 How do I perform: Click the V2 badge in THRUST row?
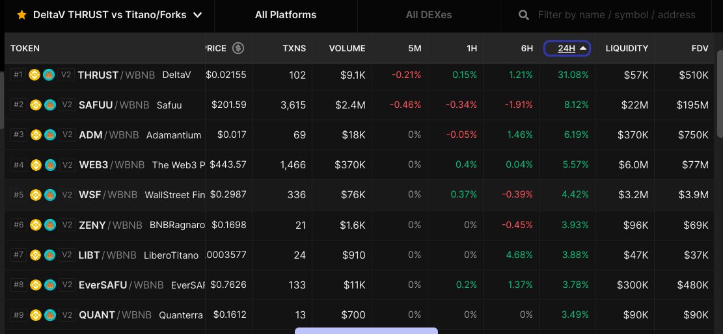66,75
